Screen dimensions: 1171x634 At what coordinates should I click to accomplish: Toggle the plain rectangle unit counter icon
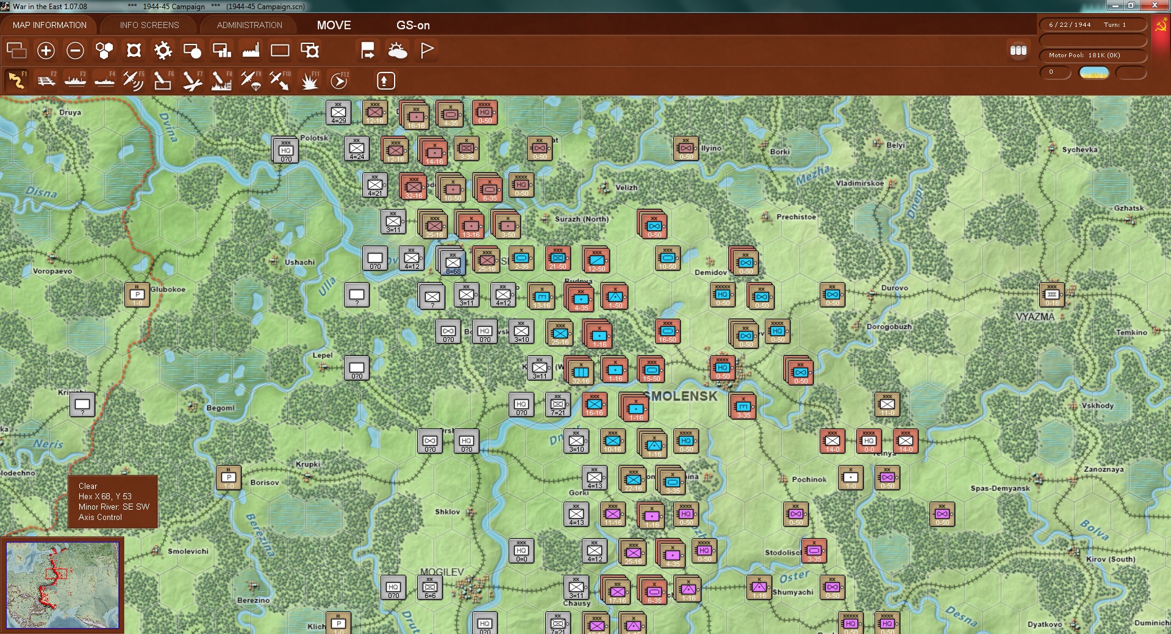(280, 50)
